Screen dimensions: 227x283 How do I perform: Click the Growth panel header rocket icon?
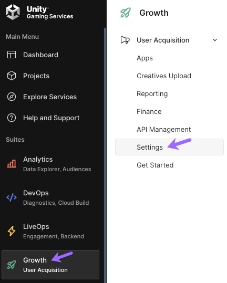(126, 13)
